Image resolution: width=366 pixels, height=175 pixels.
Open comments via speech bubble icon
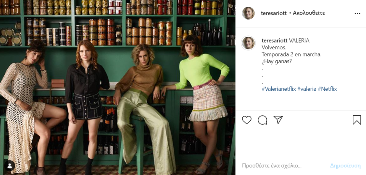(x=262, y=120)
